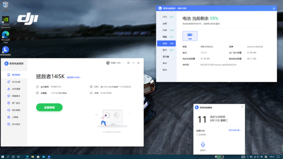This screenshot has width=283, height=159.
Task: Click the green 全面体检 full checkup button
Action: pos(49,107)
